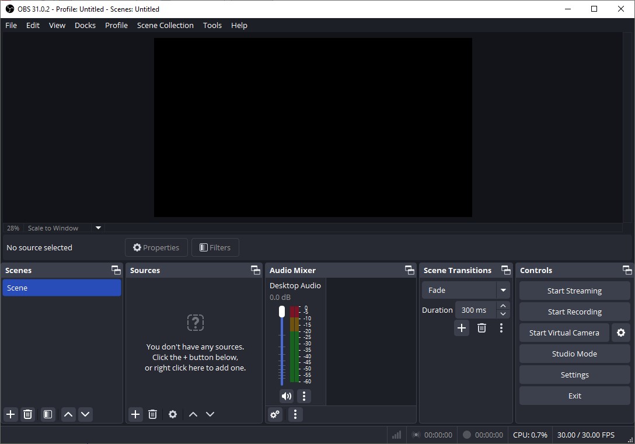Click '0.0 dB' volume readout
The image size is (635, 444).
(x=280, y=297)
